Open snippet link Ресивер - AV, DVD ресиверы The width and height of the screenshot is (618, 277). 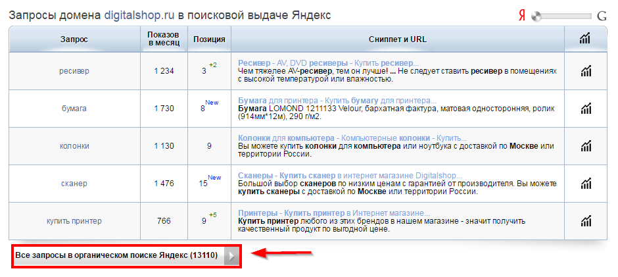pyautogui.click(x=328, y=63)
